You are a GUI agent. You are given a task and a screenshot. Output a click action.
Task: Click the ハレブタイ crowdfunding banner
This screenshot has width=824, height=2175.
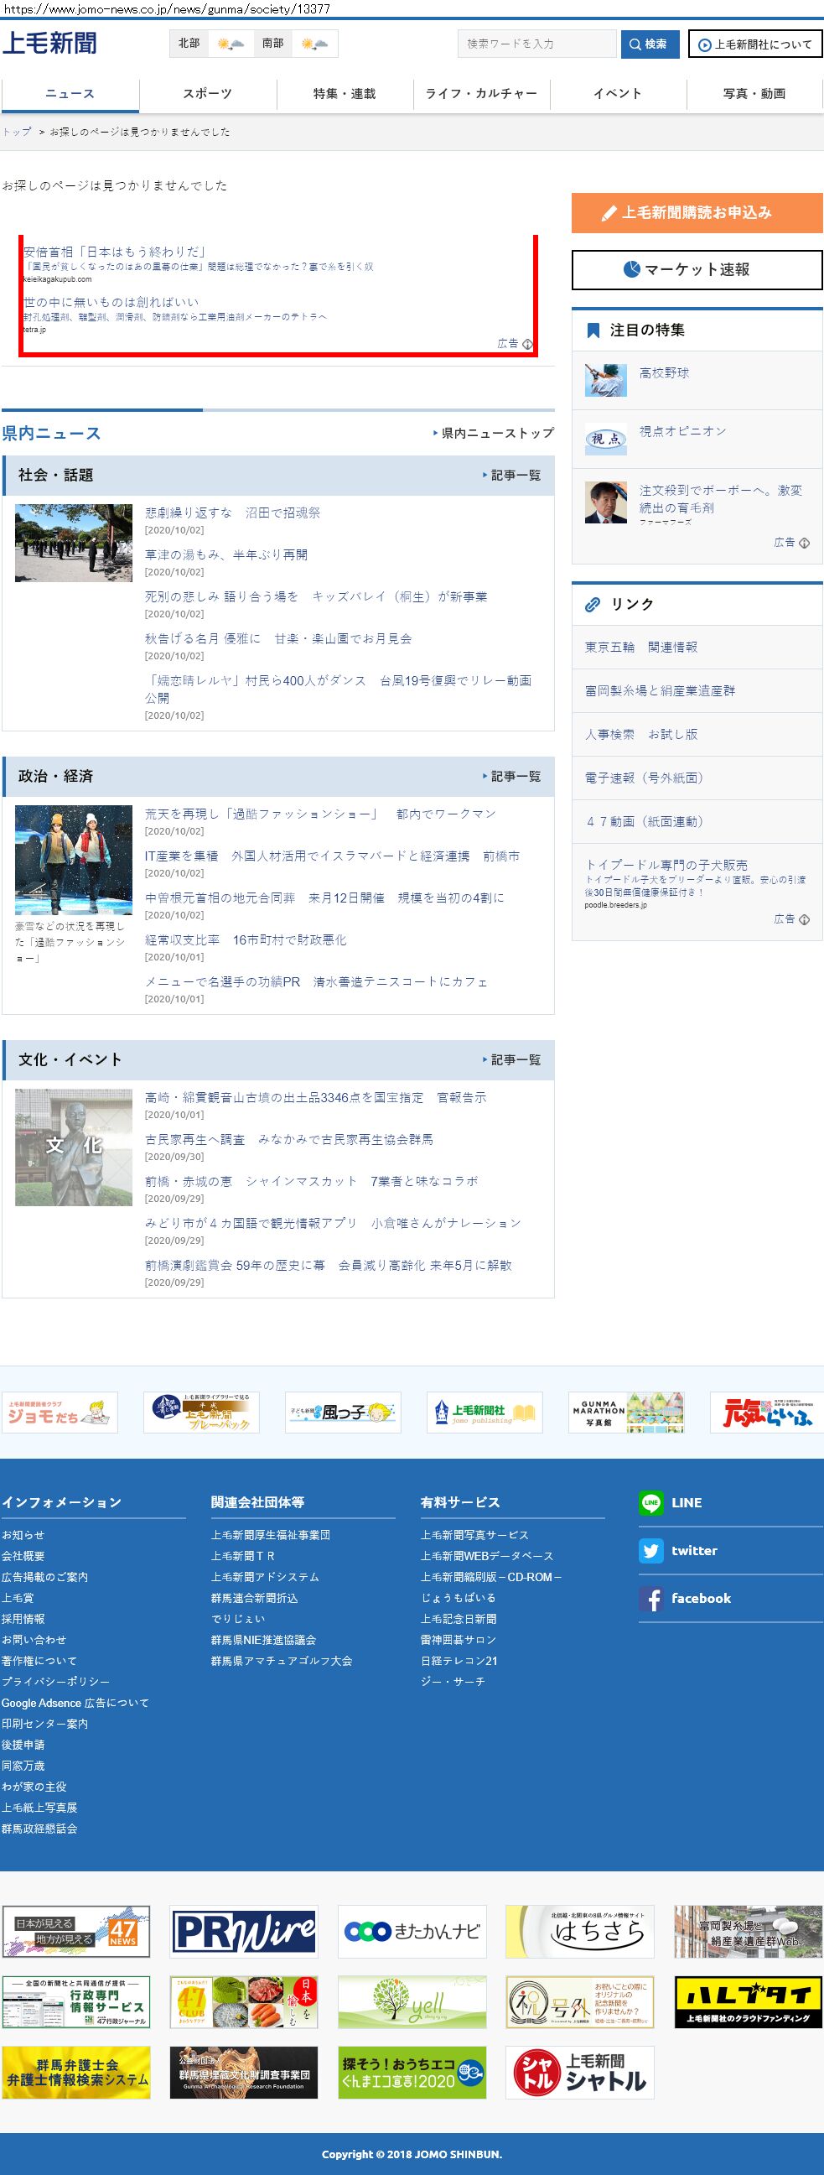point(748,2002)
